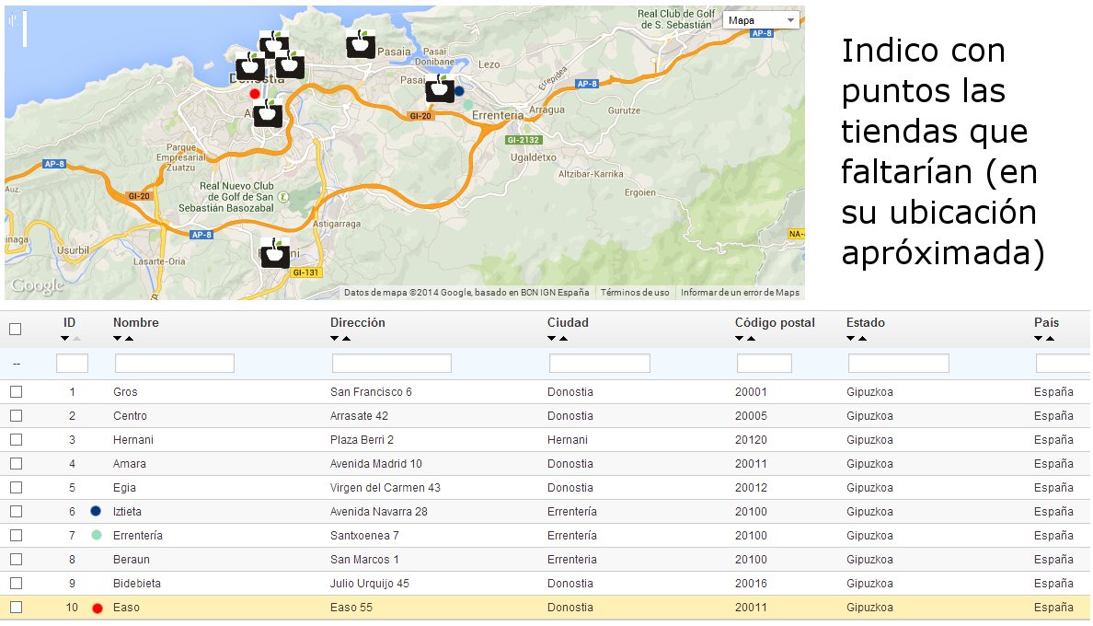
Task: Click the red dot on the map
Action: coord(255,93)
